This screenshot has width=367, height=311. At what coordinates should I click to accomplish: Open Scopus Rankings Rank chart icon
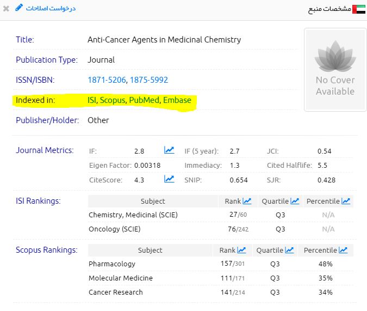241,251
